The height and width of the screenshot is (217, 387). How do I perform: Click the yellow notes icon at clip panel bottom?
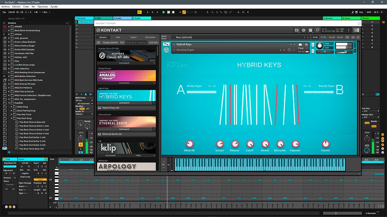tap(10, 206)
